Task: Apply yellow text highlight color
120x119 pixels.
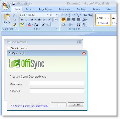Action: pos(22,24)
